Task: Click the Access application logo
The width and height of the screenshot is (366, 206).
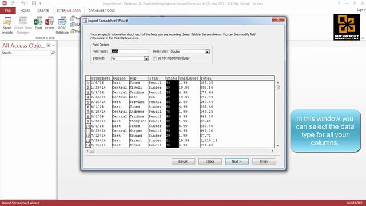Action: tap(5, 3)
